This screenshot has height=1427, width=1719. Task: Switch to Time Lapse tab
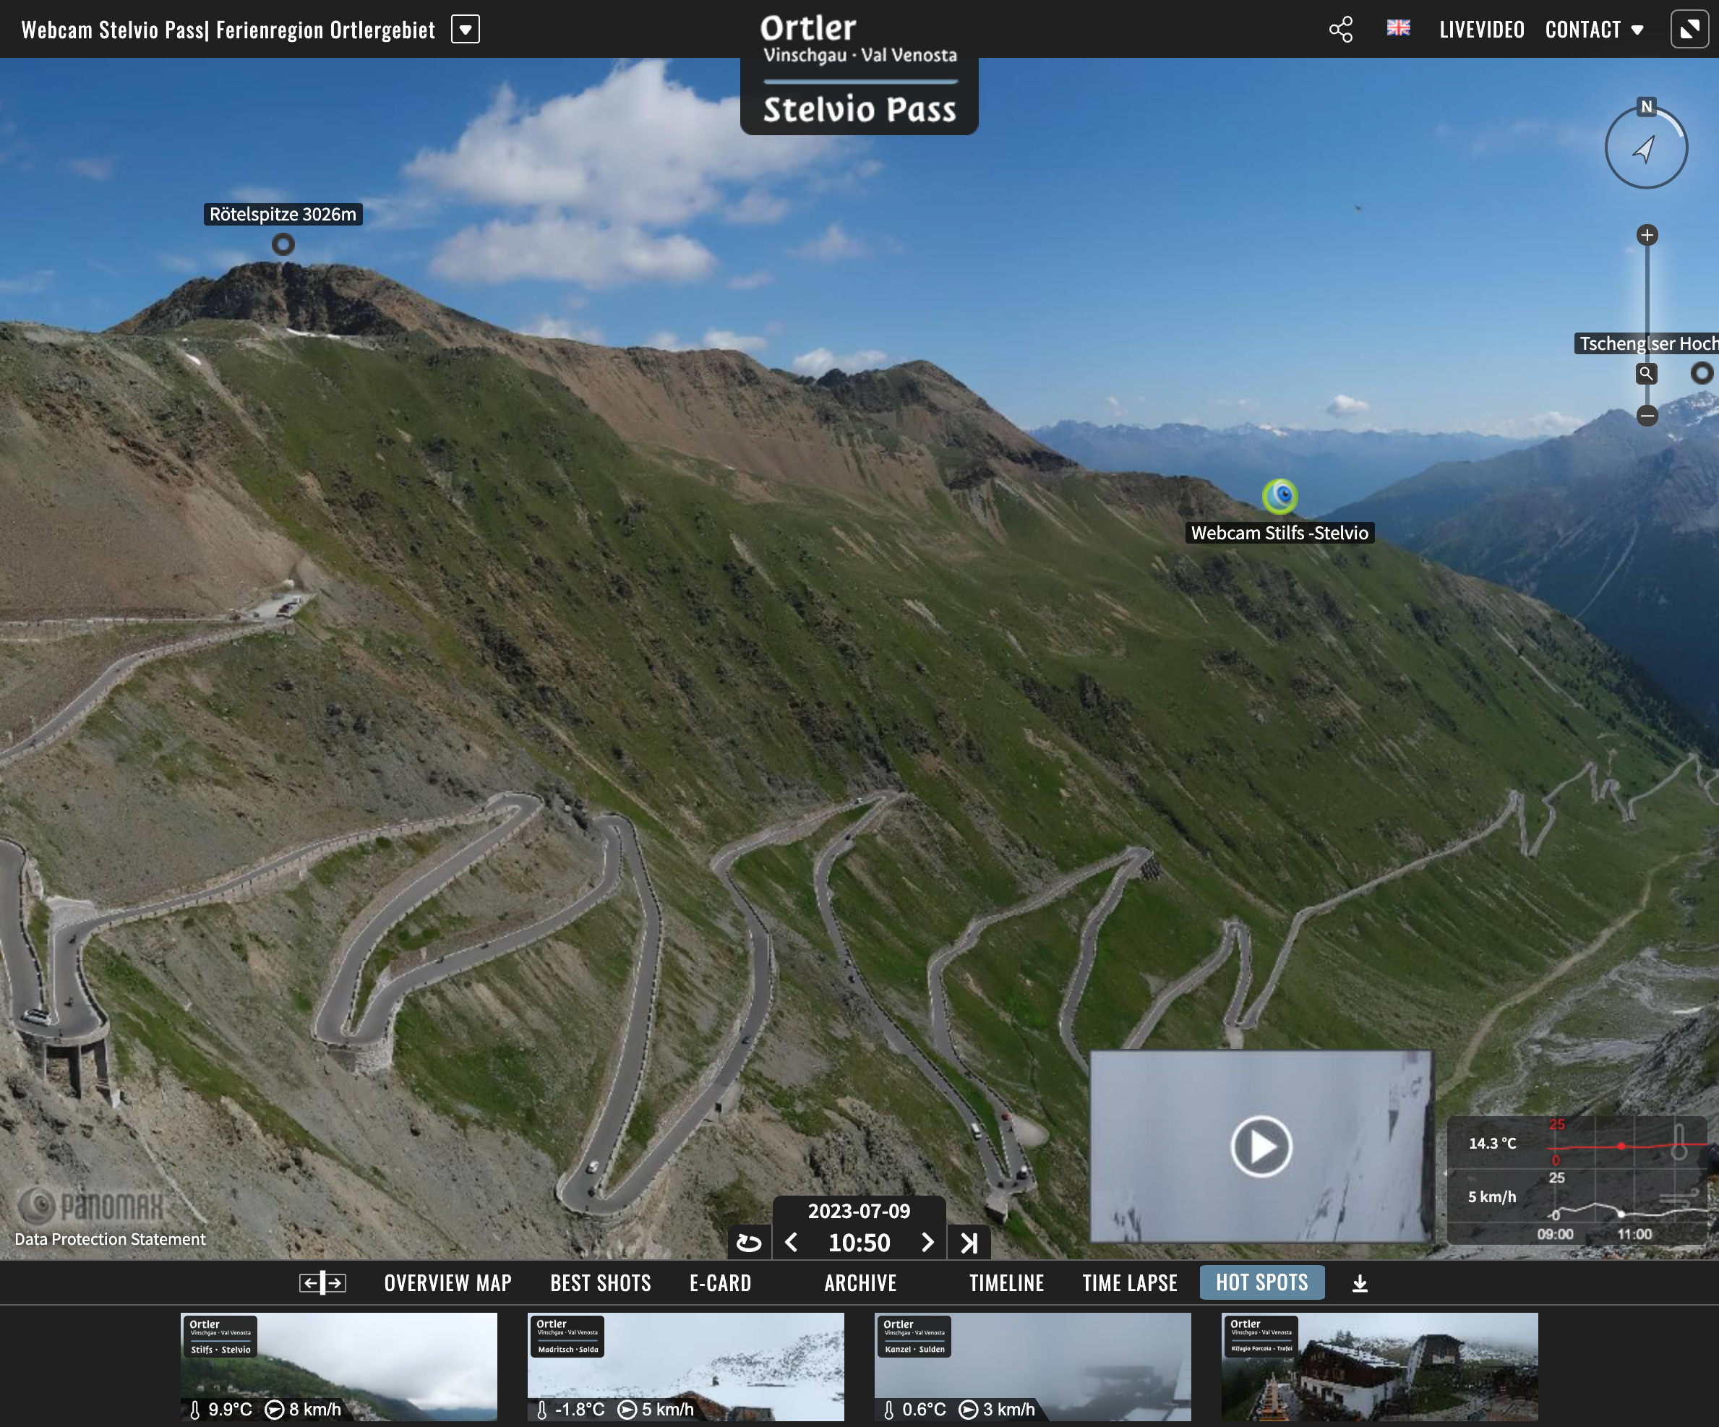pyautogui.click(x=1130, y=1283)
